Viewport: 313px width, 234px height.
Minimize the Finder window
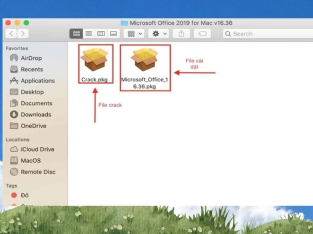click(17, 23)
